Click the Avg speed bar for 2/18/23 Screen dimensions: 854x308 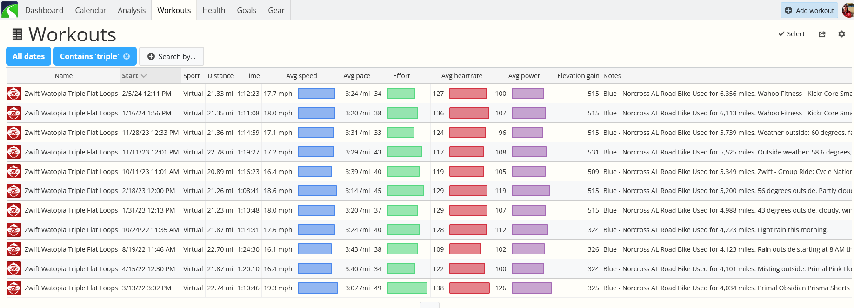coord(317,191)
